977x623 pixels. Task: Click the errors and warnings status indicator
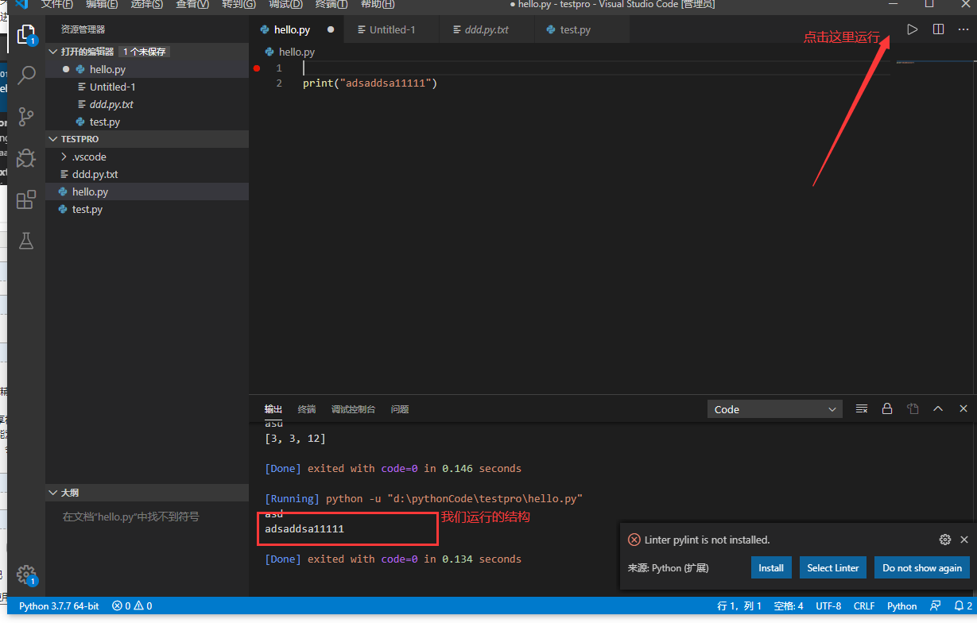(x=132, y=606)
